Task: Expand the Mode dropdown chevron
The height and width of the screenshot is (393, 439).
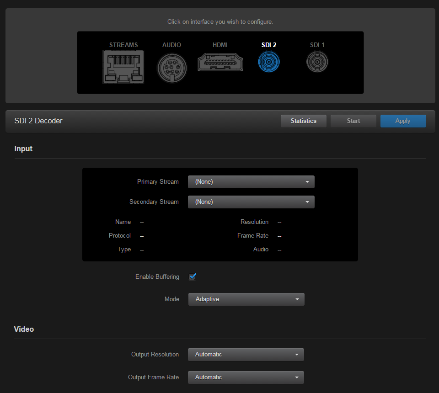Action: click(298, 299)
